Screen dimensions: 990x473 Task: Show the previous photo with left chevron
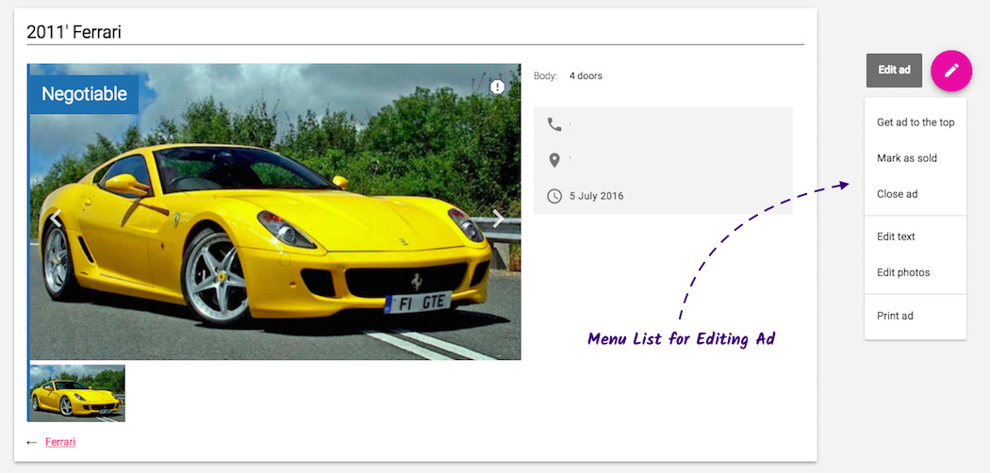click(57, 219)
